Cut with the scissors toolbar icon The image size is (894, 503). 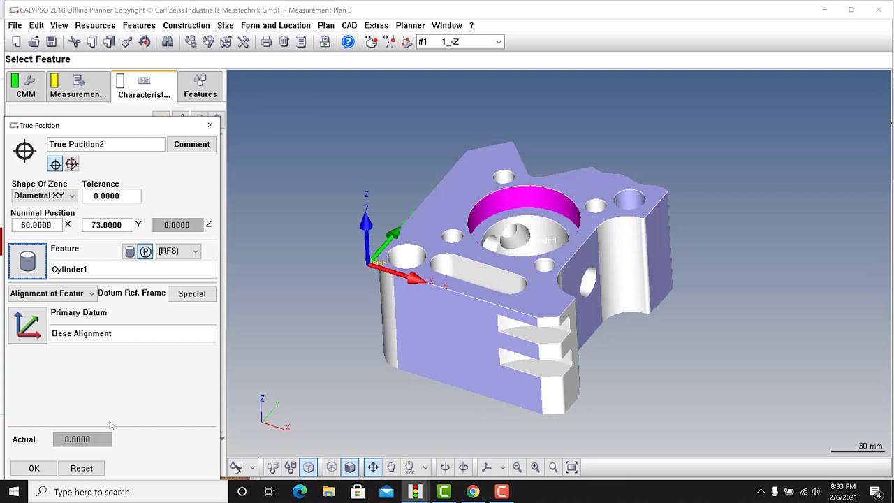tap(74, 42)
